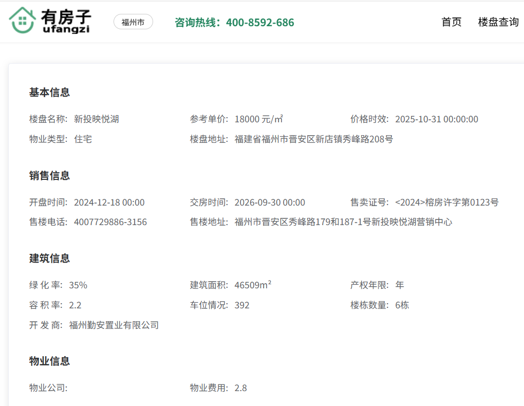Click the presale permit number 榕房许字第0123号
Image resolution: width=524 pixels, height=406 pixels.
(447, 202)
